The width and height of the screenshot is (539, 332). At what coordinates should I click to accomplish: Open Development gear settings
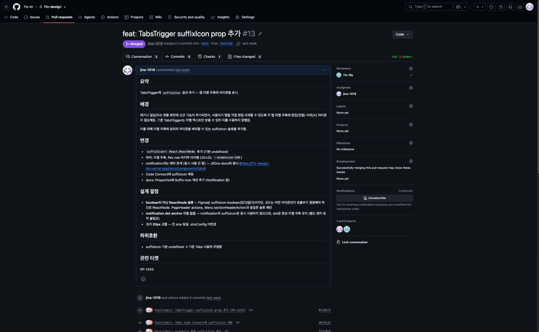click(411, 161)
